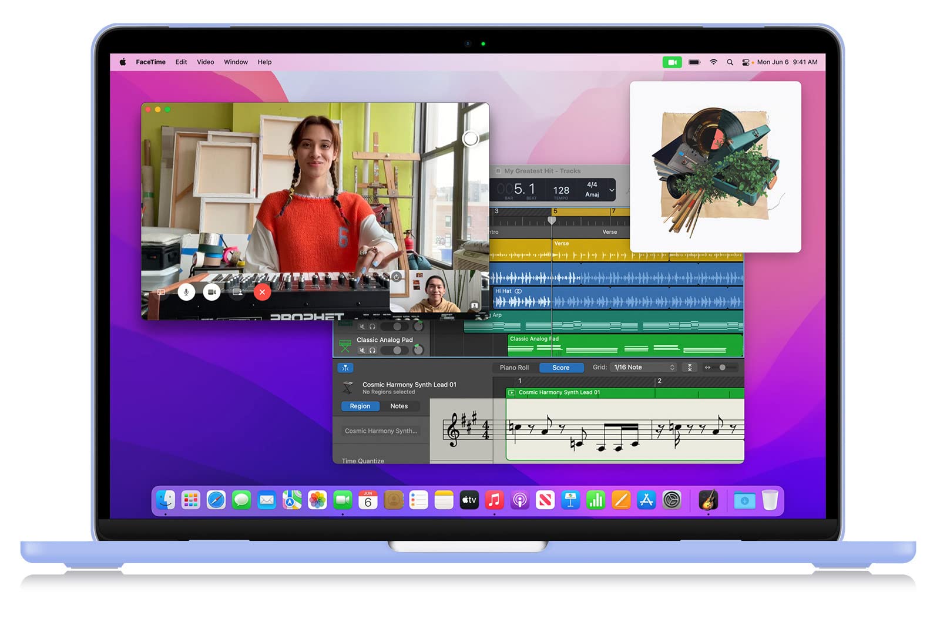End the FaceTime call with red button
940x619 pixels.
(x=262, y=292)
